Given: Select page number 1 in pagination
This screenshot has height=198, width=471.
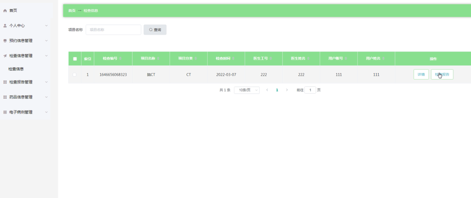Looking at the screenshot, I should [x=277, y=90].
